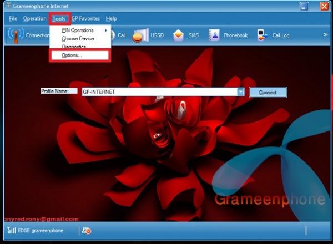Click the signal strength bars icon
Screen dimensions: 333x244
[x=12, y=230]
